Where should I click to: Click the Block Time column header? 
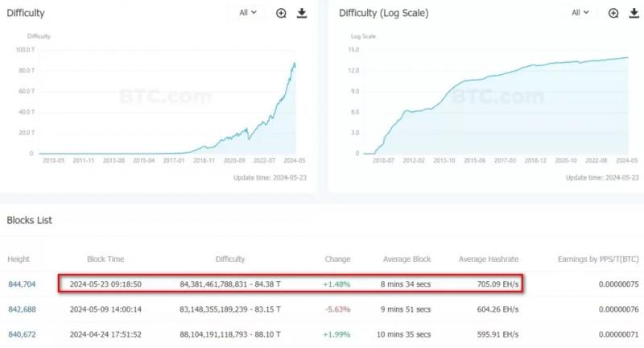tap(105, 259)
